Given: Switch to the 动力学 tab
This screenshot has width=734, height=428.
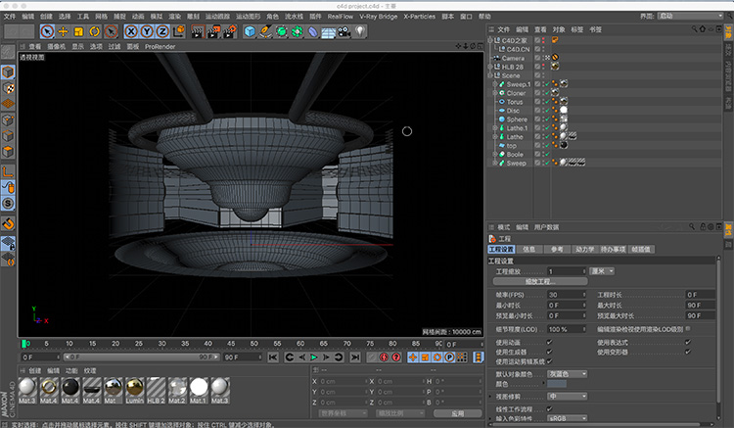Looking at the screenshot, I should [584, 249].
